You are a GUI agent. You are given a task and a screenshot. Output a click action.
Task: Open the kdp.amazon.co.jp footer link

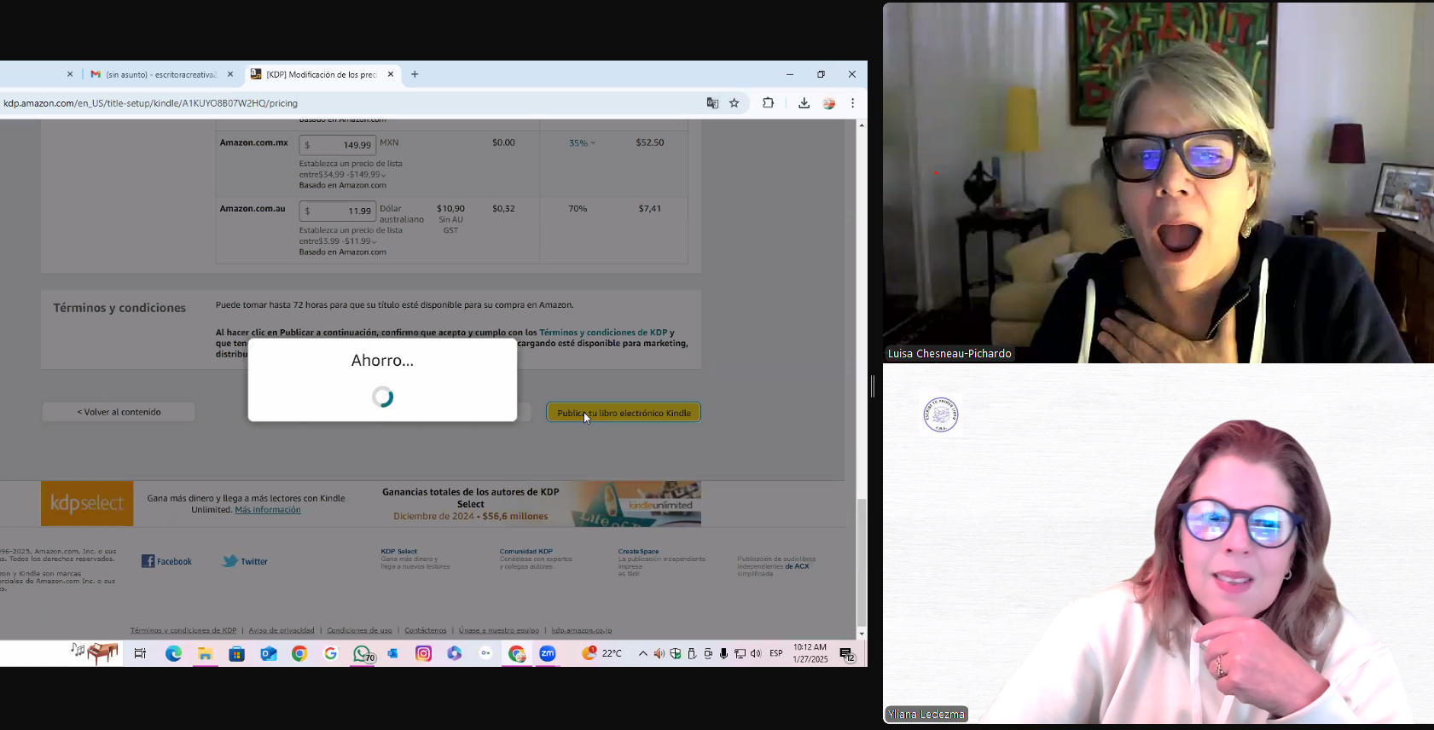[582, 630]
